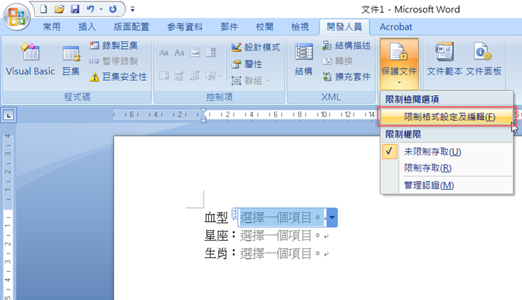Expand the undo history arrow
522x300 pixels.
click(x=101, y=9)
